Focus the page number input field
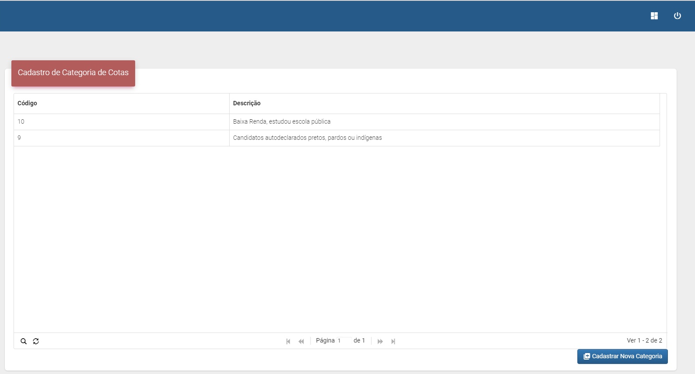Image resolution: width=695 pixels, height=374 pixels. [343, 341]
